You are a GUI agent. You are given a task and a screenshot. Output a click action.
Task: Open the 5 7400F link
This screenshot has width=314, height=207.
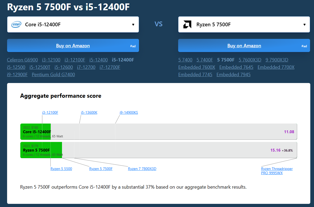coord(205,60)
